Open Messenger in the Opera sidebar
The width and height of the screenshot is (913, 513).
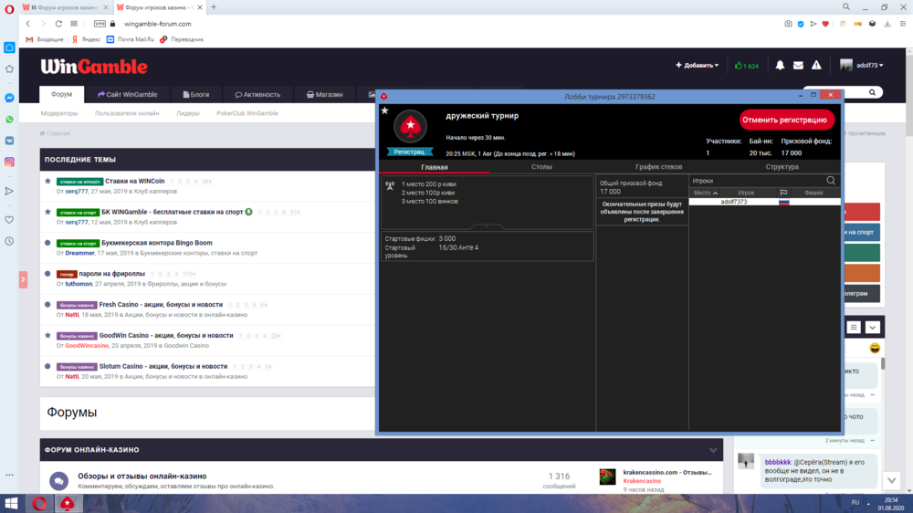9,98
